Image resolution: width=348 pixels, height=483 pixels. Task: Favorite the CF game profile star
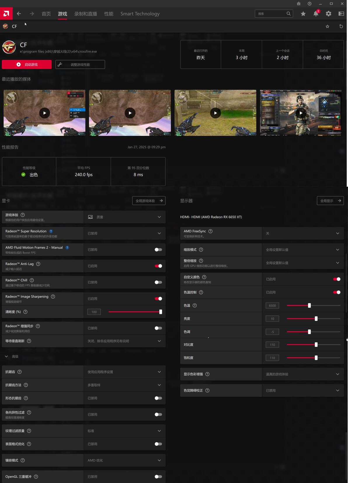tap(328, 26)
